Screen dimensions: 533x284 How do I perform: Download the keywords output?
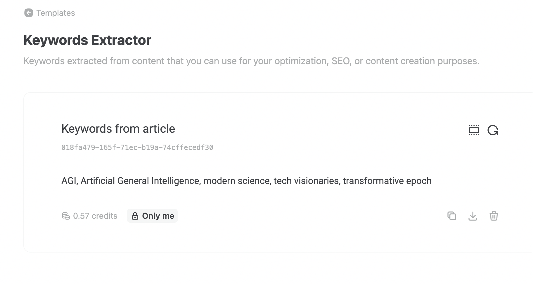pyautogui.click(x=473, y=216)
